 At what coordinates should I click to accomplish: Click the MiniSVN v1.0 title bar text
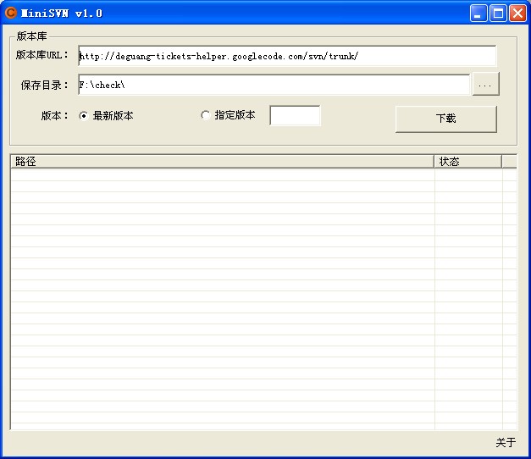click(x=62, y=13)
